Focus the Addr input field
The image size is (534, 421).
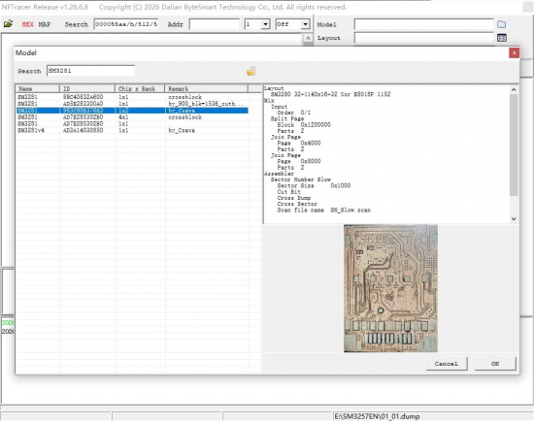pos(215,24)
